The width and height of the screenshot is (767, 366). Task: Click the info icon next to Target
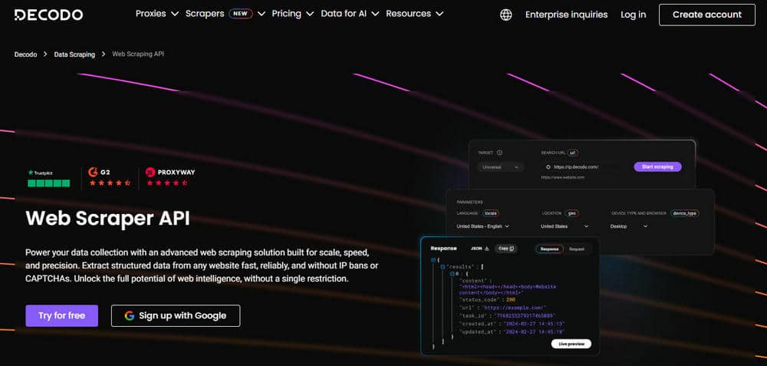click(499, 153)
